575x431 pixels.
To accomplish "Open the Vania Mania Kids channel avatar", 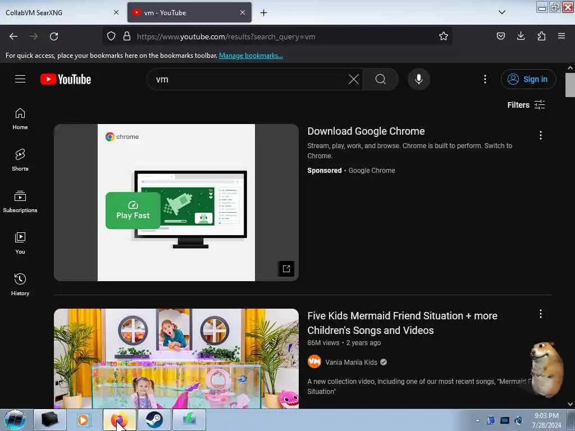I will 314,362.
